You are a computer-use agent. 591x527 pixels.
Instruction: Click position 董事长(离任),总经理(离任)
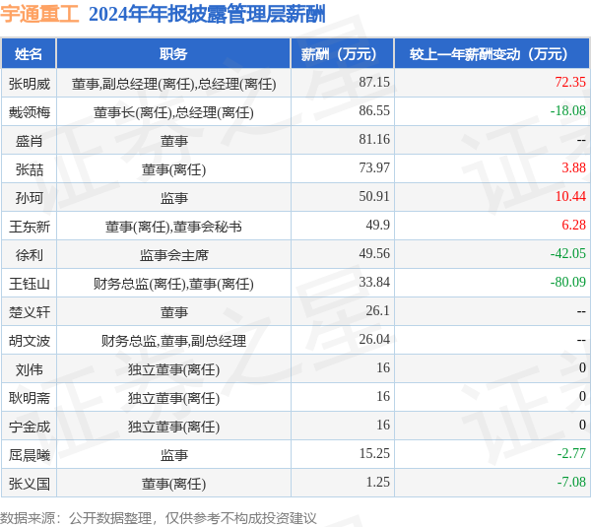[x=173, y=112]
